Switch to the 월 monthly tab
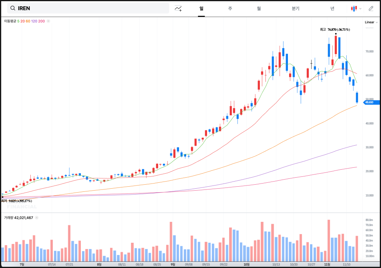This screenshot has height=268, width=381. (259, 8)
